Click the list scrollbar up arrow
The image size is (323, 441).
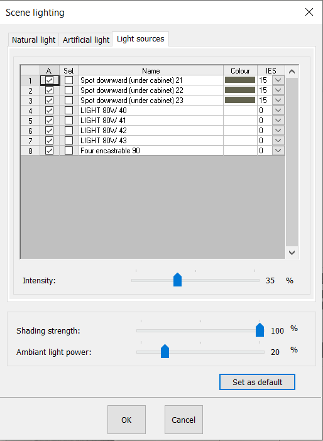tap(292, 72)
